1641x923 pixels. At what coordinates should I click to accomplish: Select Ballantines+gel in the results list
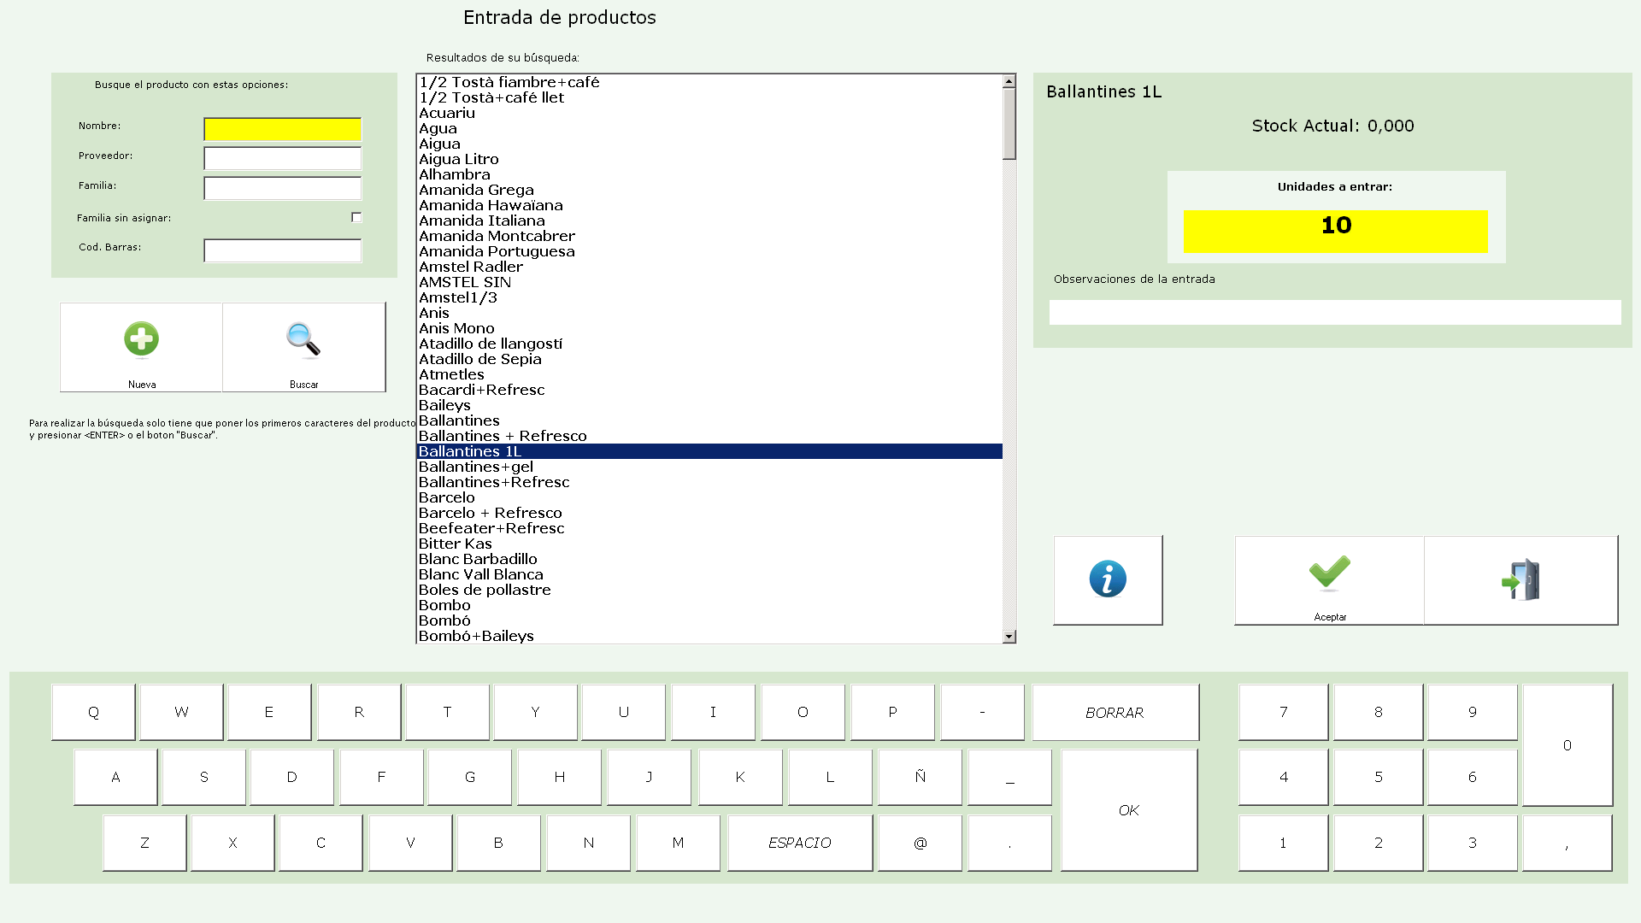coord(475,467)
